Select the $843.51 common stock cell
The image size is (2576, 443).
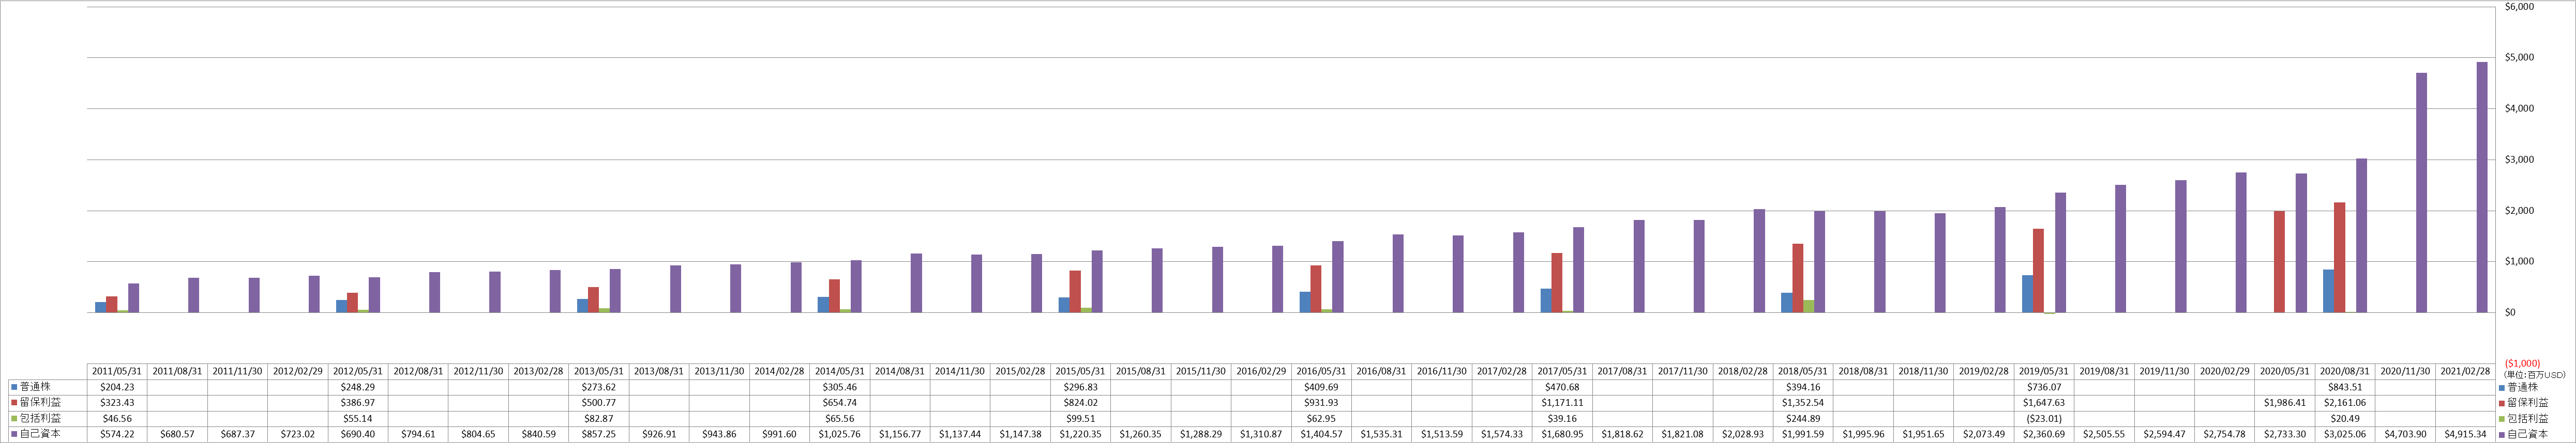click(2345, 387)
